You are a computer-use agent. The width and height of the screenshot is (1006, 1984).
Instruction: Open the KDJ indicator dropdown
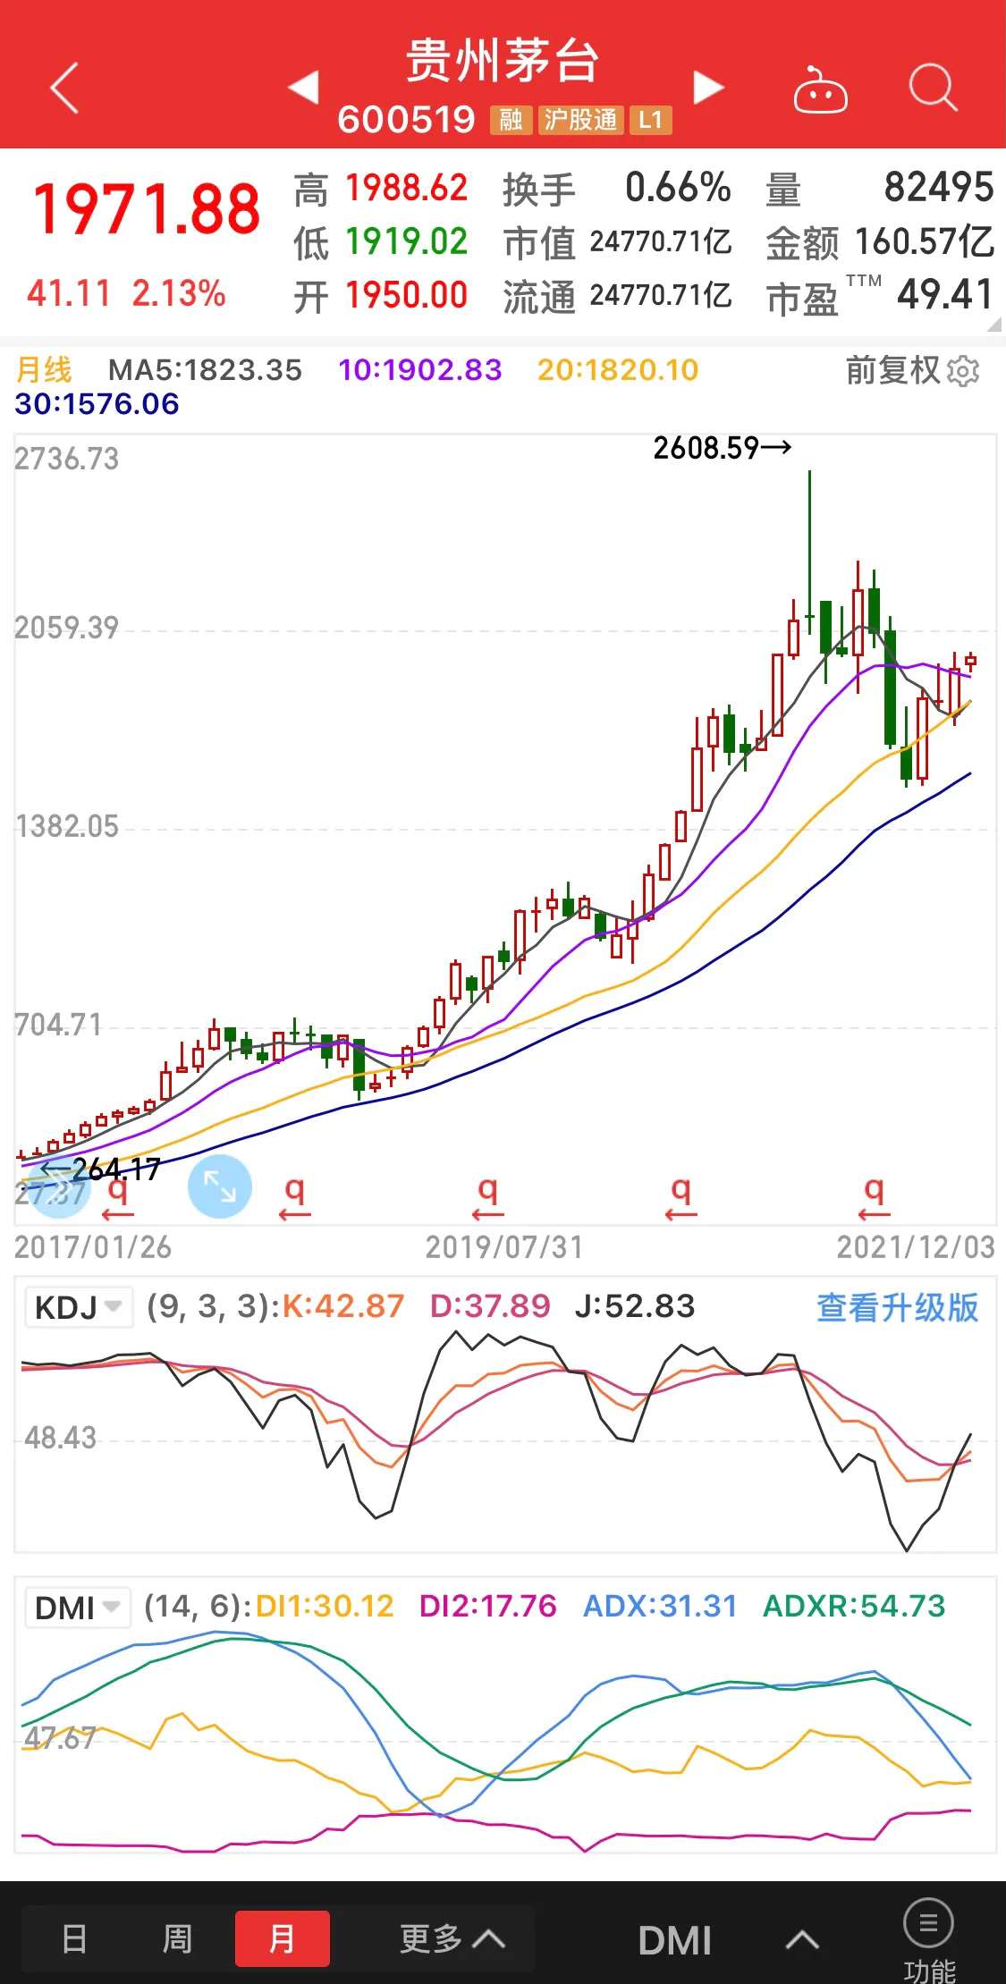(x=79, y=1307)
